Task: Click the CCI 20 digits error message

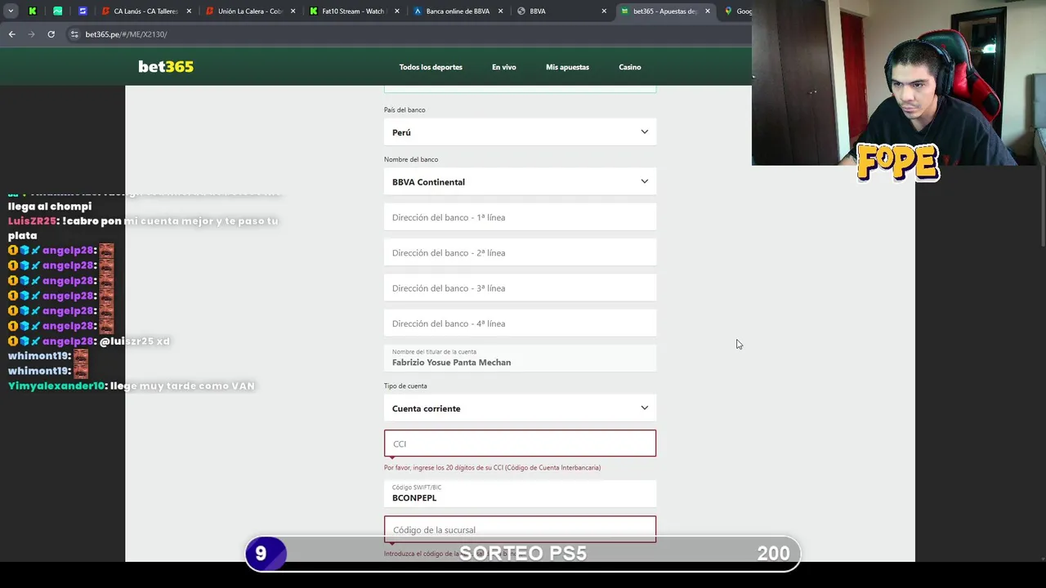Action: [492, 468]
